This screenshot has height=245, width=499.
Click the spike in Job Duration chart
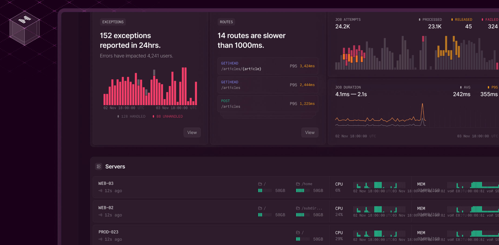point(422,107)
